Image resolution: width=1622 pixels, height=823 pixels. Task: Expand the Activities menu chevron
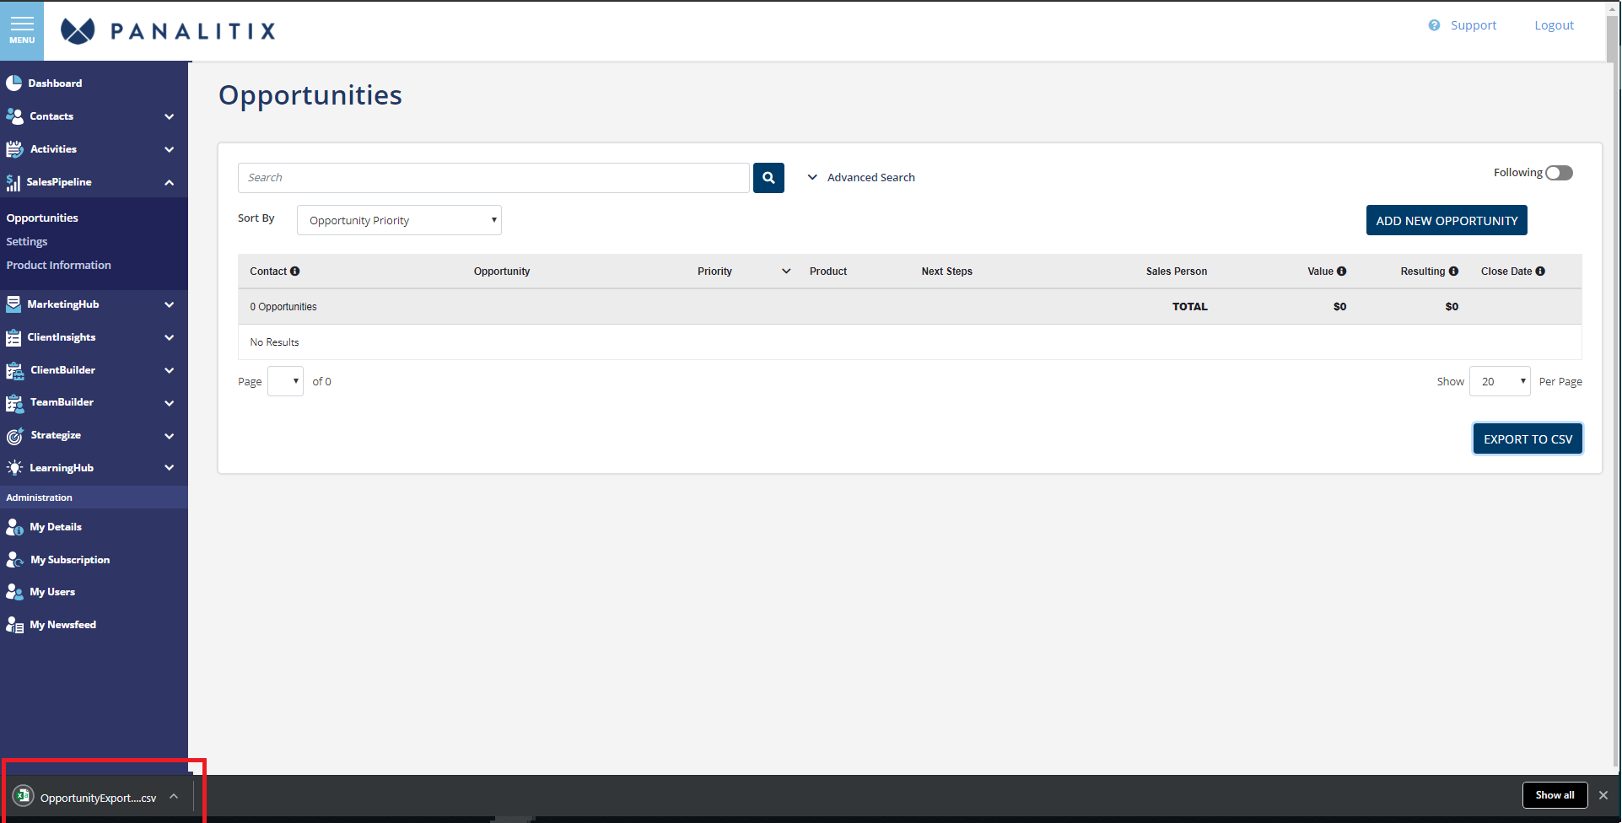point(170,149)
